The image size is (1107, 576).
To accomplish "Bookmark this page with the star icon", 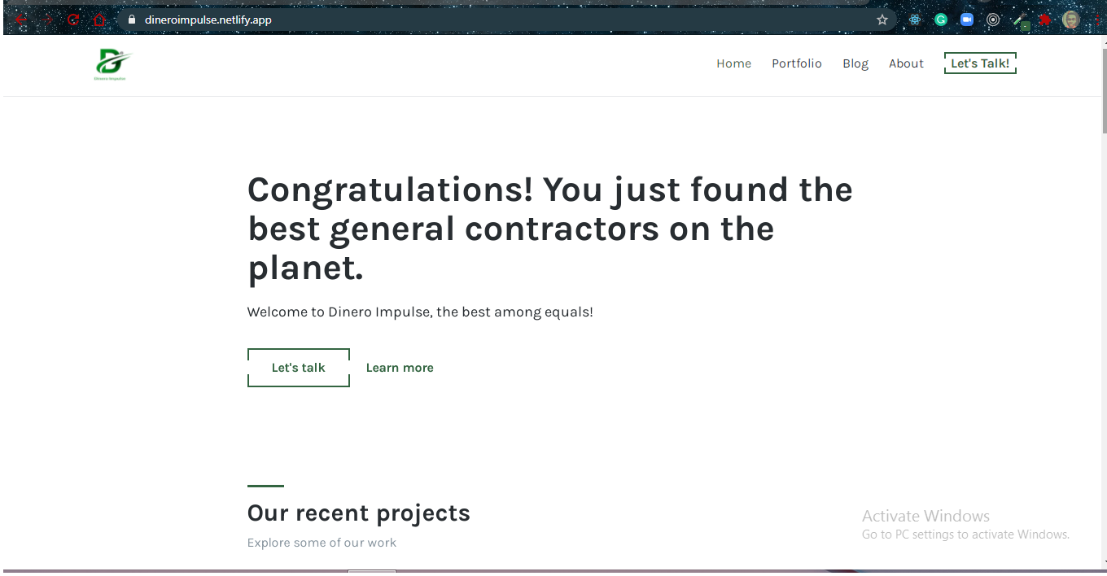I will point(882,20).
